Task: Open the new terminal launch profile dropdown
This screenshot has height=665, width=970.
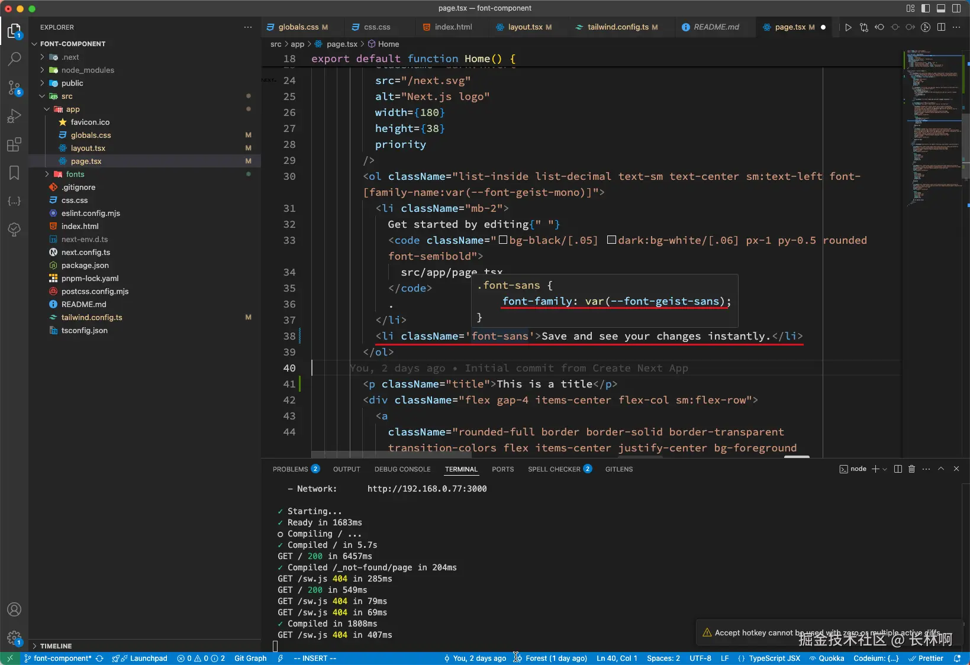Action: pyautogui.click(x=885, y=469)
